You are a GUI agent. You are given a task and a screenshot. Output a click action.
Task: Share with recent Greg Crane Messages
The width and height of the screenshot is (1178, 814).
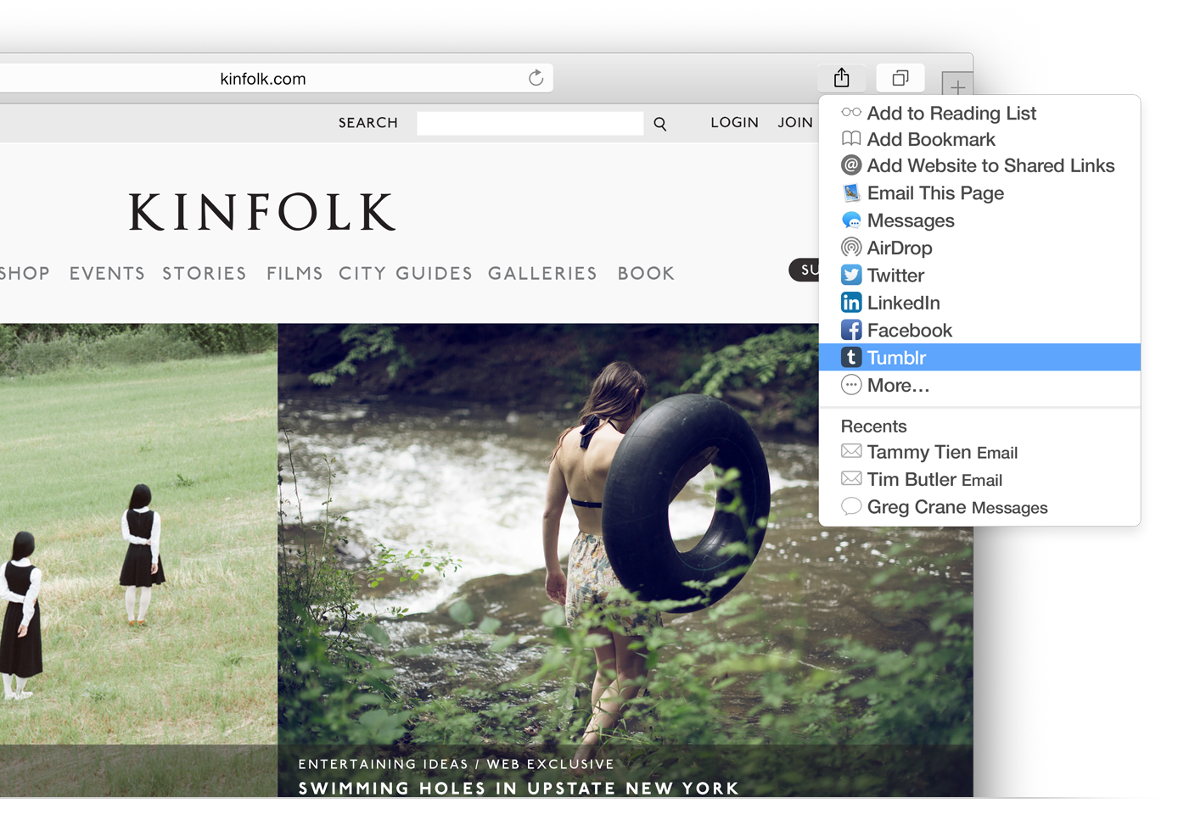pyautogui.click(x=979, y=507)
